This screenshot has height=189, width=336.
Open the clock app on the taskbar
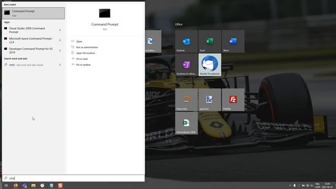pos(42,185)
